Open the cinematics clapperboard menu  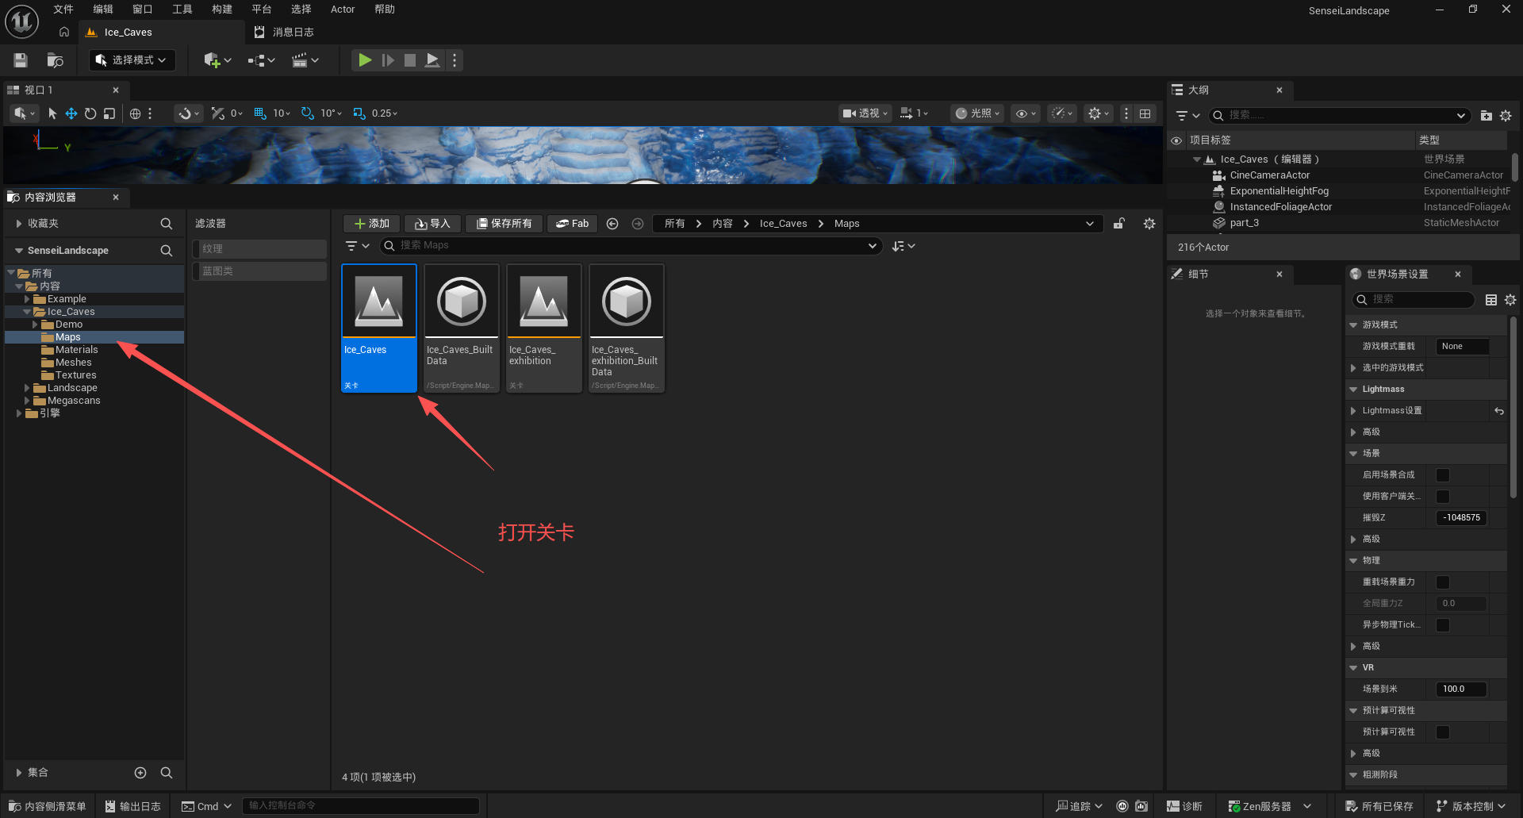(x=305, y=60)
